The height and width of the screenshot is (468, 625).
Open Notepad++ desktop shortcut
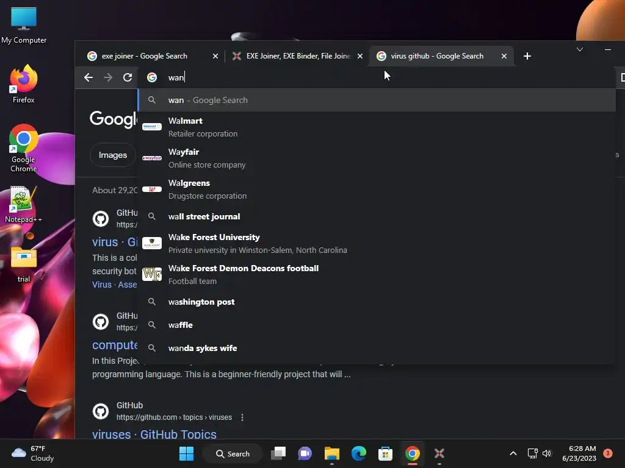click(24, 204)
